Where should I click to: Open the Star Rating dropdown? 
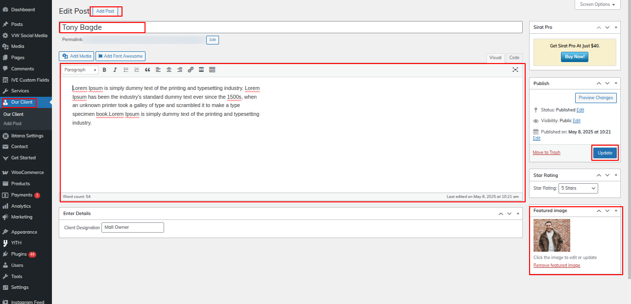point(579,188)
